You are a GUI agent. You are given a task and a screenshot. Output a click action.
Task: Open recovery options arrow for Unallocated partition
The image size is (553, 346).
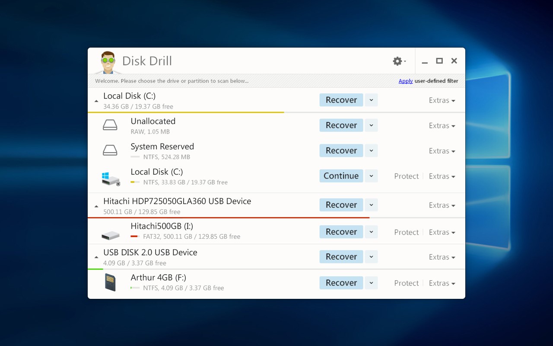pos(371,125)
